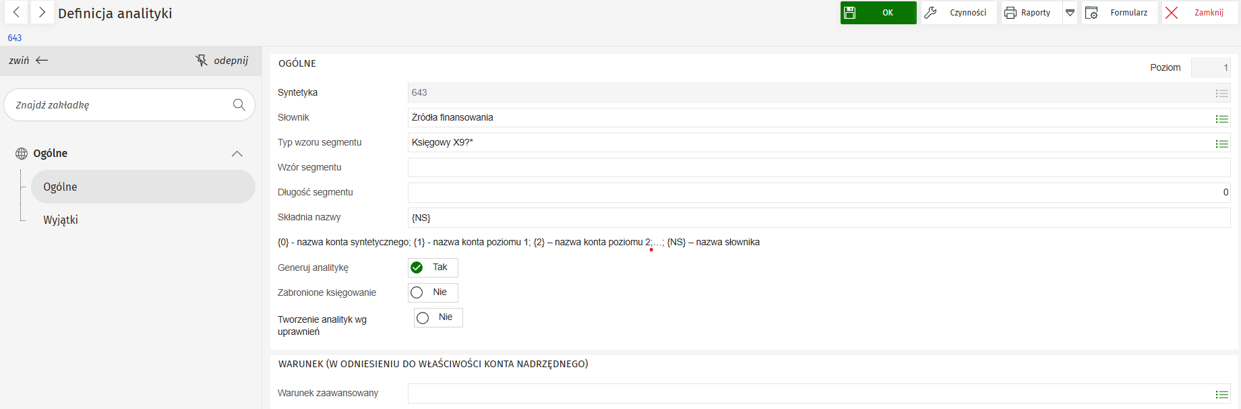Click the green OK save button
The image size is (1241, 409).
pyautogui.click(x=878, y=13)
